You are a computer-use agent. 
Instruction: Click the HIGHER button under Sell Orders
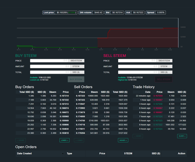(x=123, y=140)
